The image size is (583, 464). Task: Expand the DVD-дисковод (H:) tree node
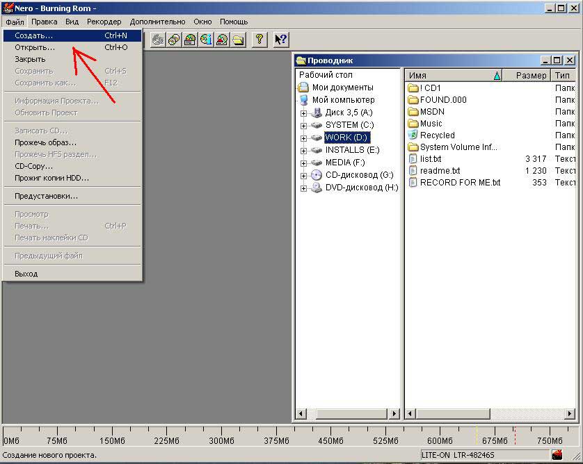point(303,188)
